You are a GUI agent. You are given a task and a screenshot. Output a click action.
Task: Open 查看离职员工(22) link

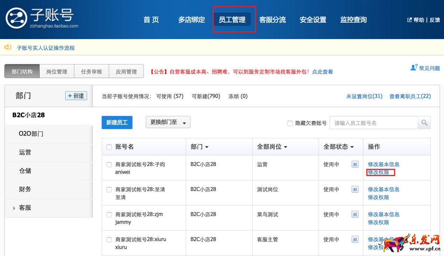coord(410,96)
